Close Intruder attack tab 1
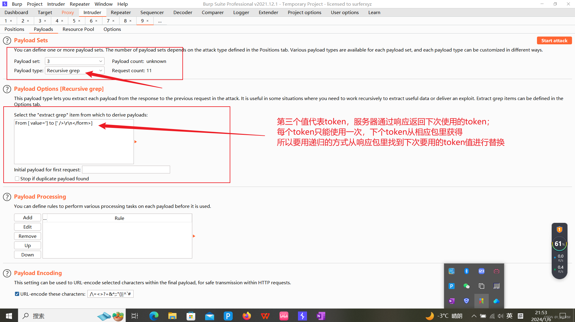 click(x=11, y=21)
